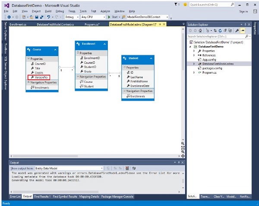The height and width of the screenshot is (206, 259).
Task: Collapse the Enrollment entity box
Action: tap(104, 44)
